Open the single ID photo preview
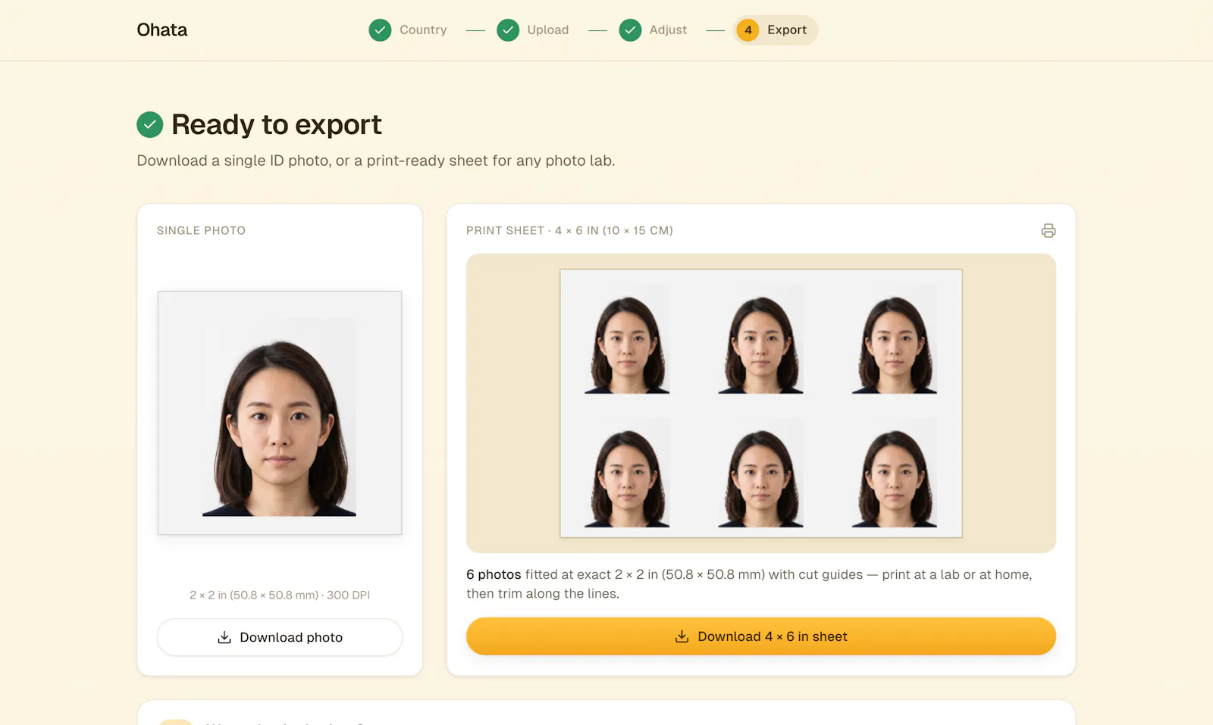The height and width of the screenshot is (725, 1213). 280,413
